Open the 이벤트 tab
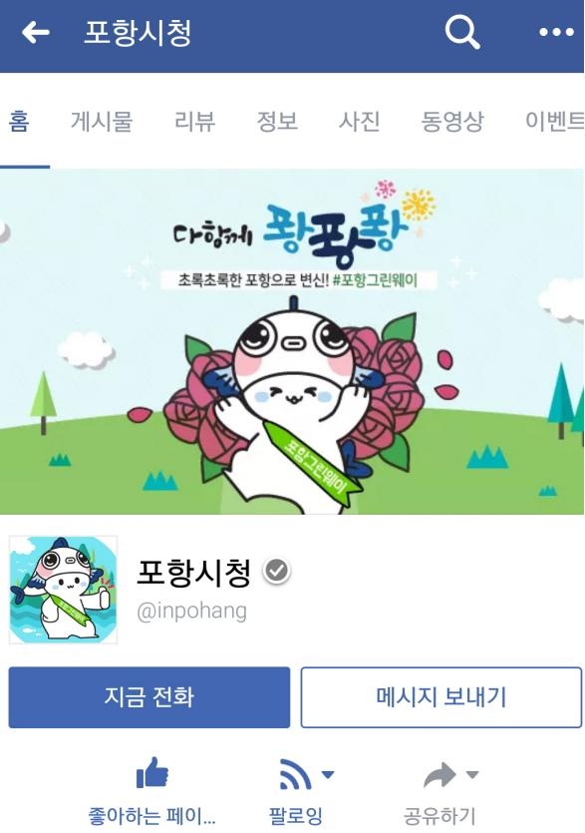Screen dimensions: 585x833 [x=555, y=121]
